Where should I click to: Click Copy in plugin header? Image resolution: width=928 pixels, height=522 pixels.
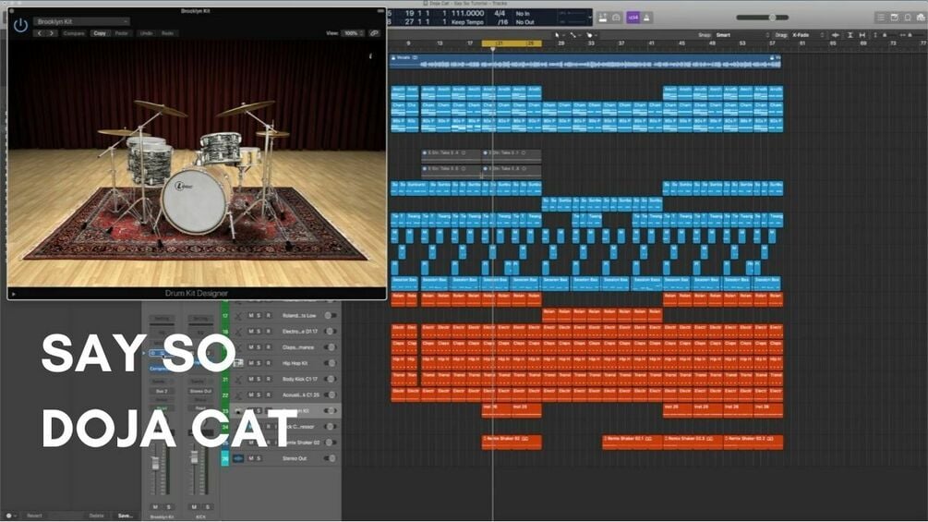pyautogui.click(x=100, y=34)
